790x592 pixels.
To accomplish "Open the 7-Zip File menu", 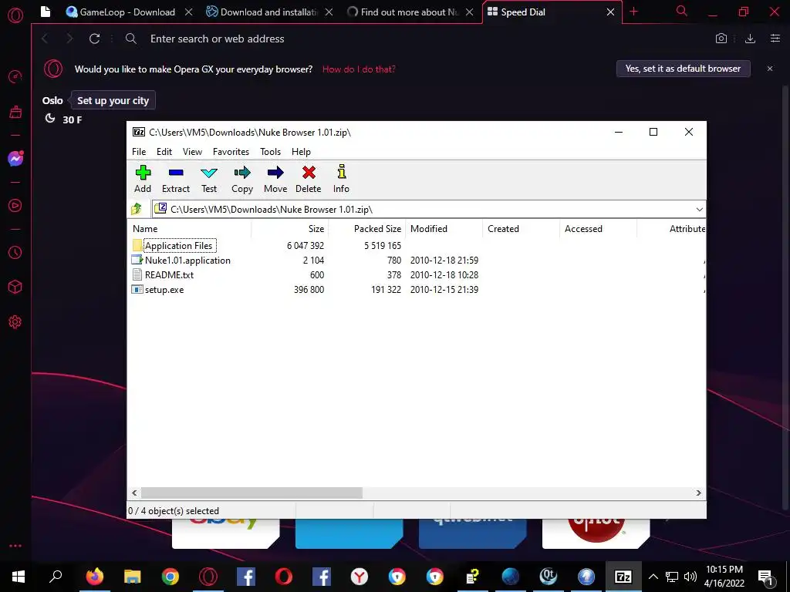I will (x=139, y=152).
